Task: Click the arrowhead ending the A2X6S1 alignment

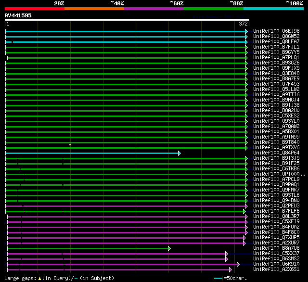Action: point(231,269)
